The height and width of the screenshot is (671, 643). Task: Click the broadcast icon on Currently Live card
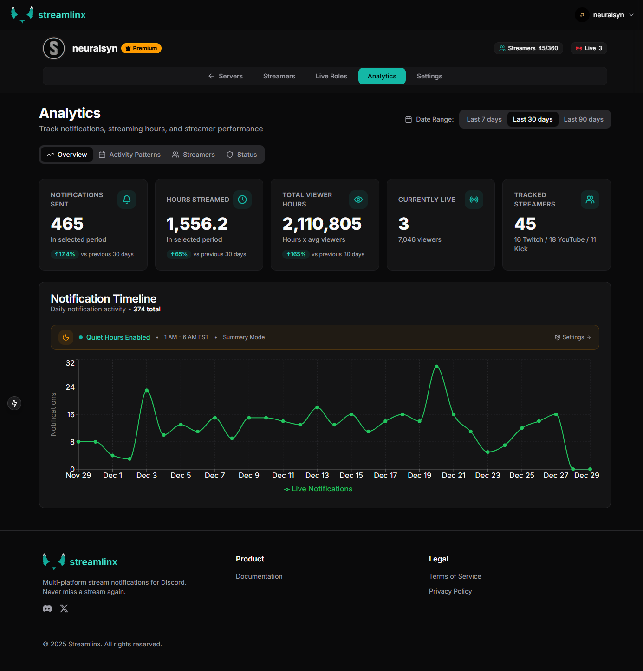pos(474,200)
